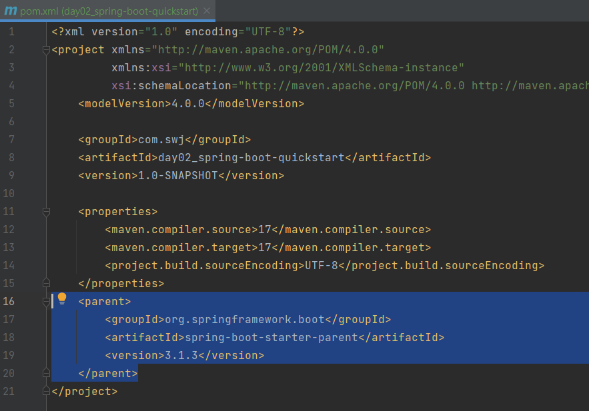
Task: Collapse the parent block fold on line 16
Action: click(46, 302)
